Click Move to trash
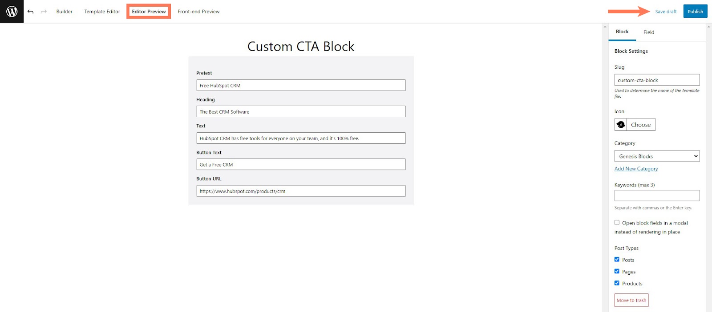Viewport: 712px width, 312px height. tap(631, 300)
